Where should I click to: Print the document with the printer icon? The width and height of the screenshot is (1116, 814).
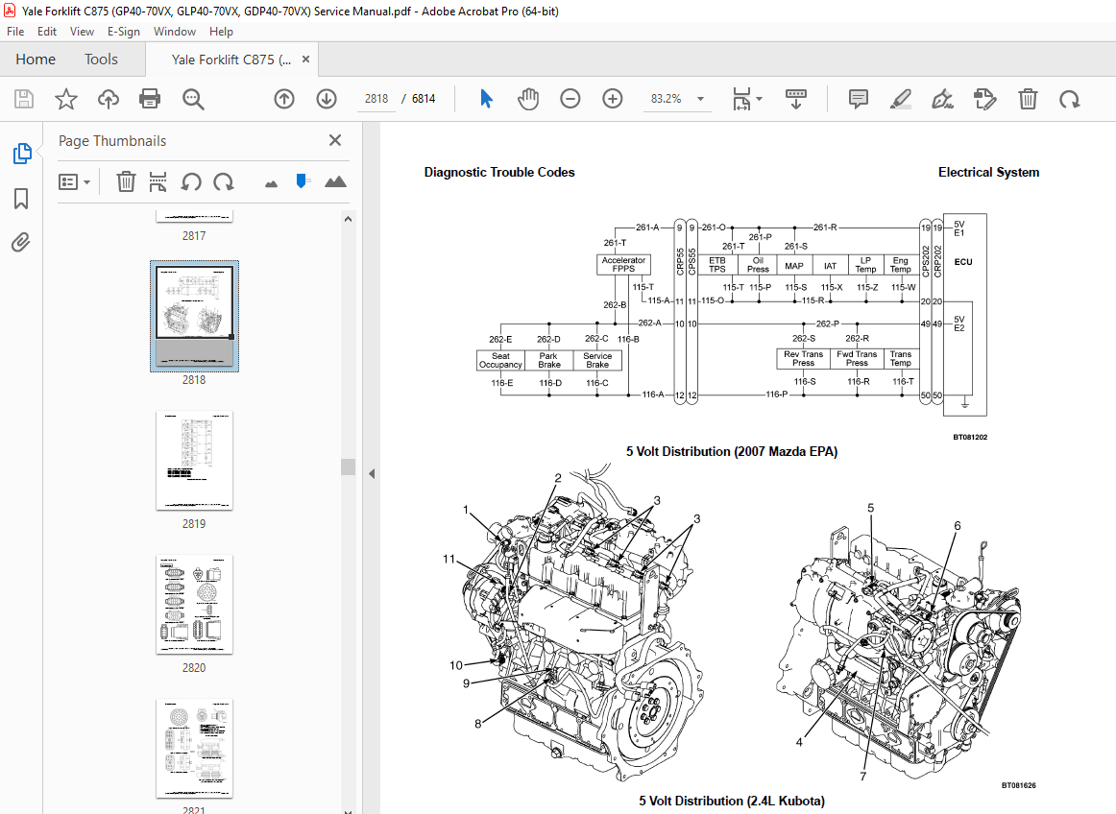point(150,99)
